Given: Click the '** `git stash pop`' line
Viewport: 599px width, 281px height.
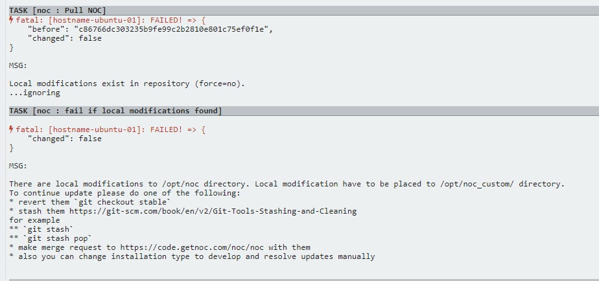Looking at the screenshot, I should point(51,238).
